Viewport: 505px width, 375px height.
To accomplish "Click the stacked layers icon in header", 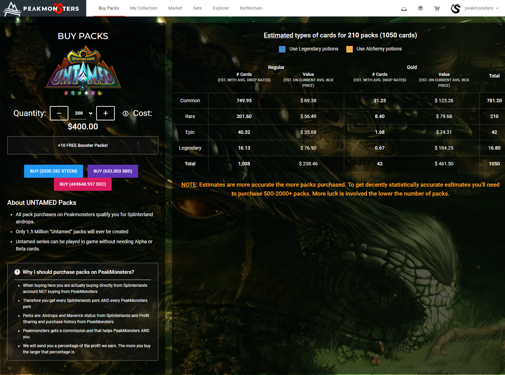I will coord(420,8).
